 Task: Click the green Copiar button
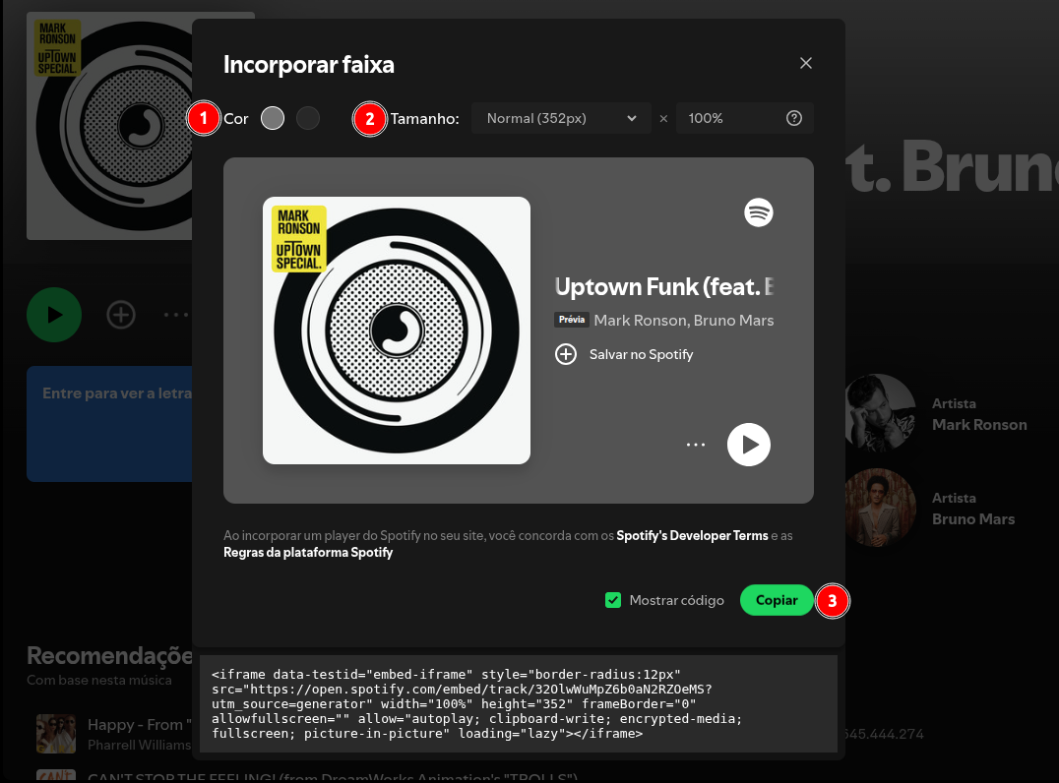point(777,600)
